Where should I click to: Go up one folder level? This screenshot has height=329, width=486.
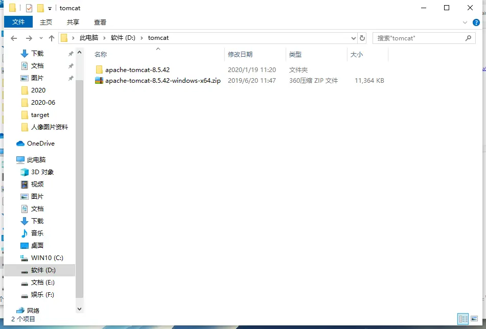point(52,38)
